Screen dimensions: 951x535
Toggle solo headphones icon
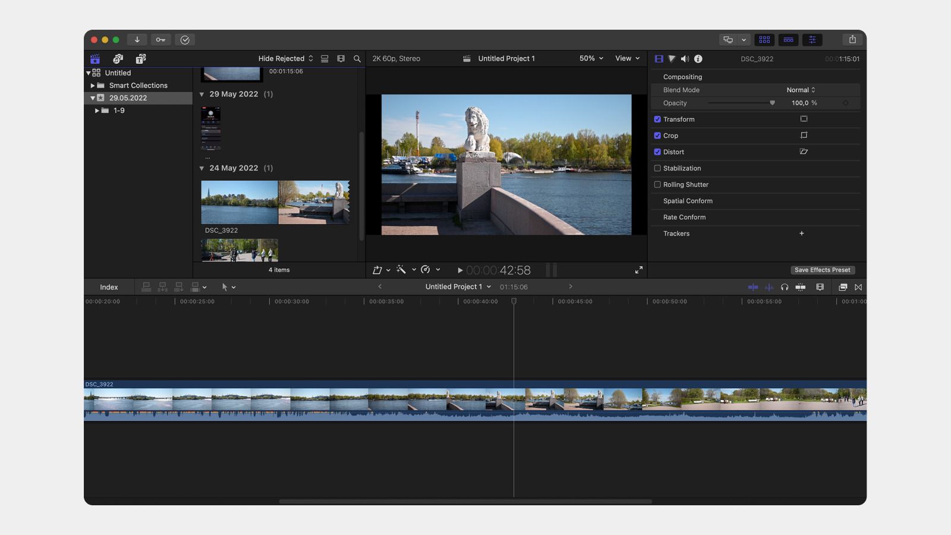(785, 287)
